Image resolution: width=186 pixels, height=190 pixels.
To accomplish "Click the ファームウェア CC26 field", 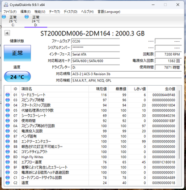I will [96, 41].
